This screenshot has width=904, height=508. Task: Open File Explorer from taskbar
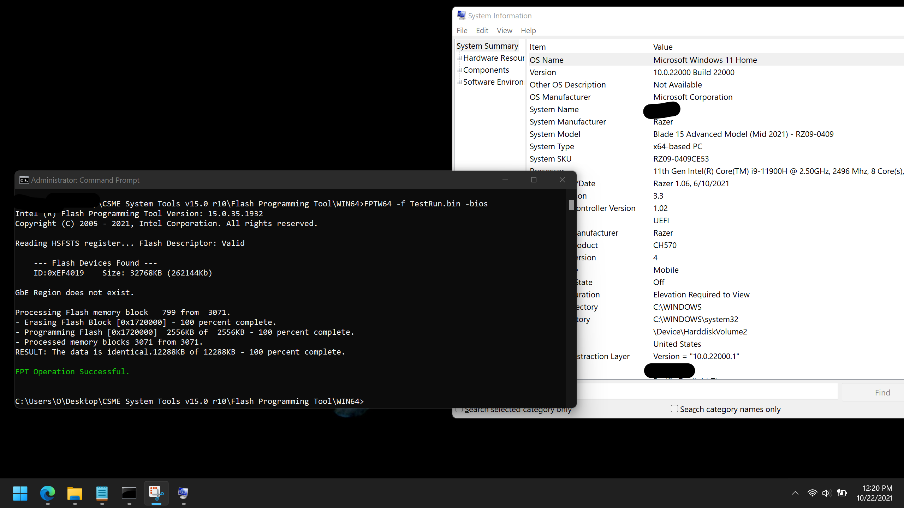coord(75,493)
